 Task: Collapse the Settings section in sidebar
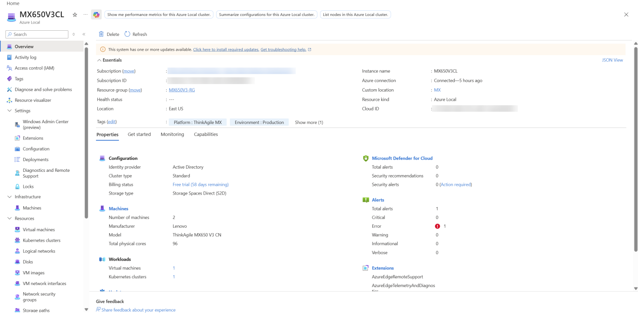(10, 111)
